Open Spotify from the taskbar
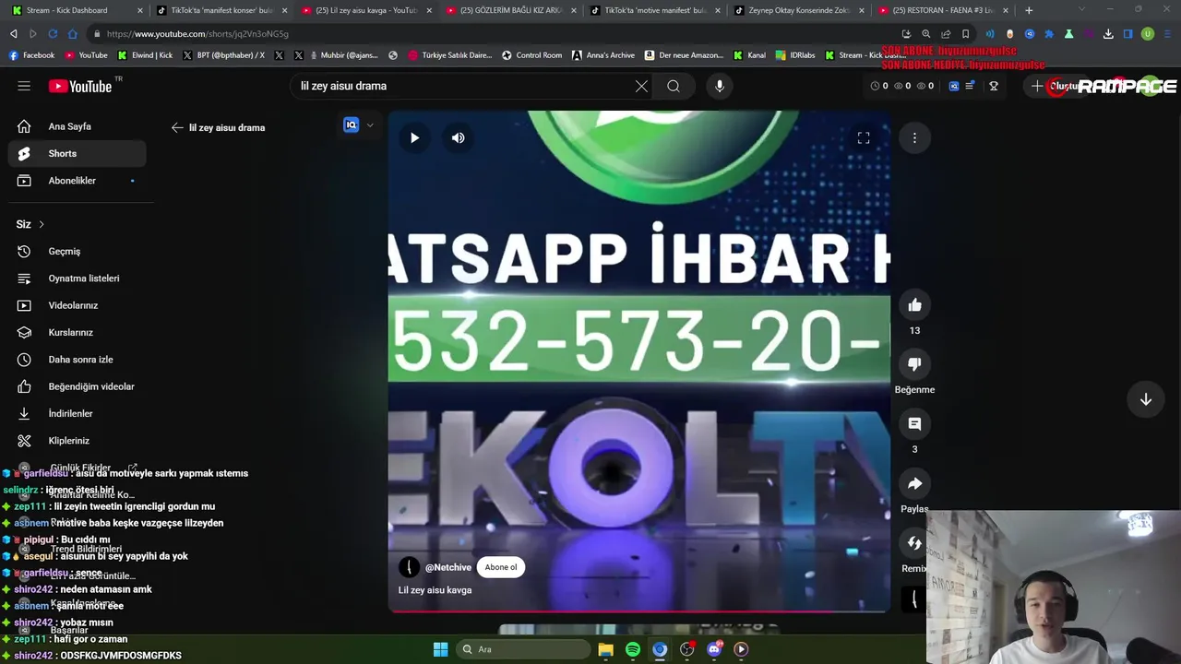1181x664 pixels. tap(633, 649)
